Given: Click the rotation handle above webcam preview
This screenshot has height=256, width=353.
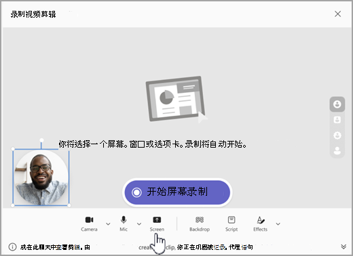Looking at the screenshot, I should click(41, 140).
